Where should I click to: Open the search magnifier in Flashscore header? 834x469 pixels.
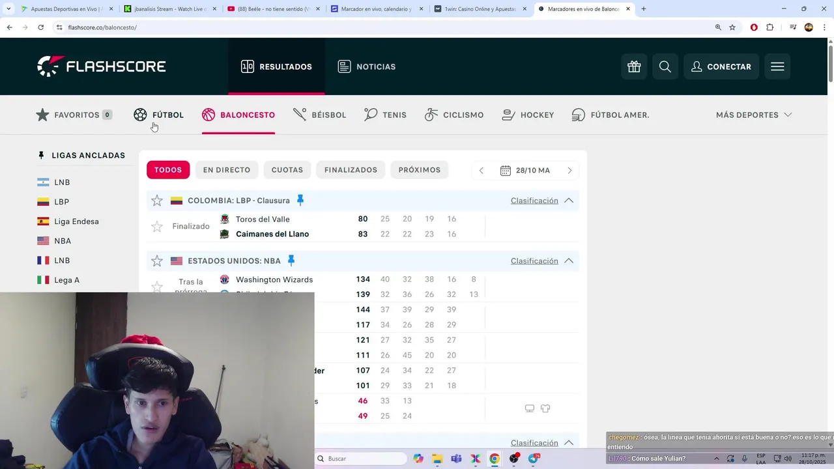point(665,66)
